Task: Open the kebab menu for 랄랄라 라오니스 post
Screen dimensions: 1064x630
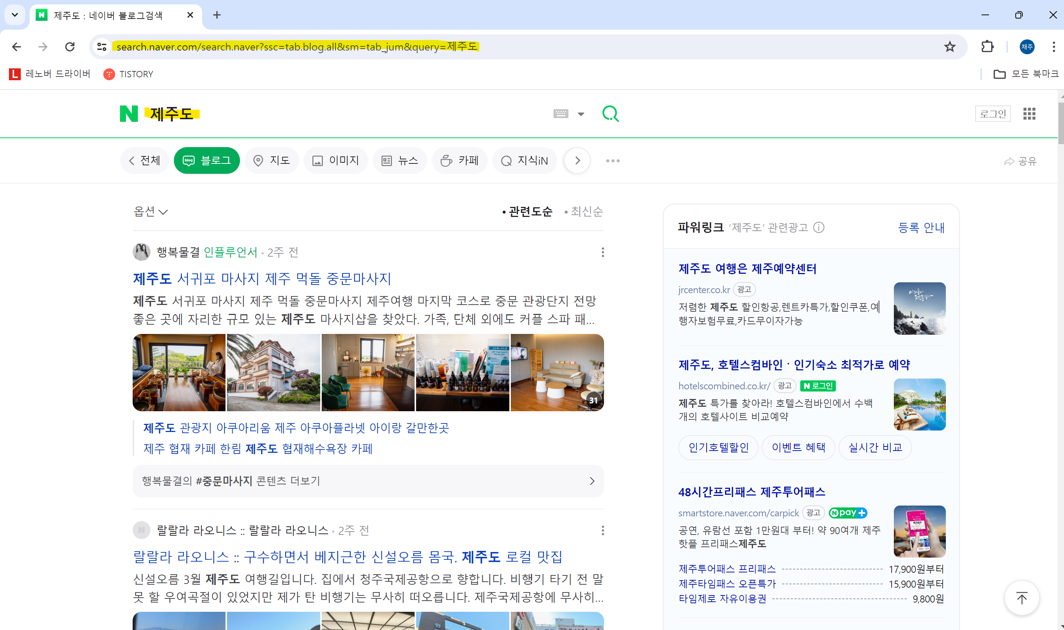Action: [603, 530]
